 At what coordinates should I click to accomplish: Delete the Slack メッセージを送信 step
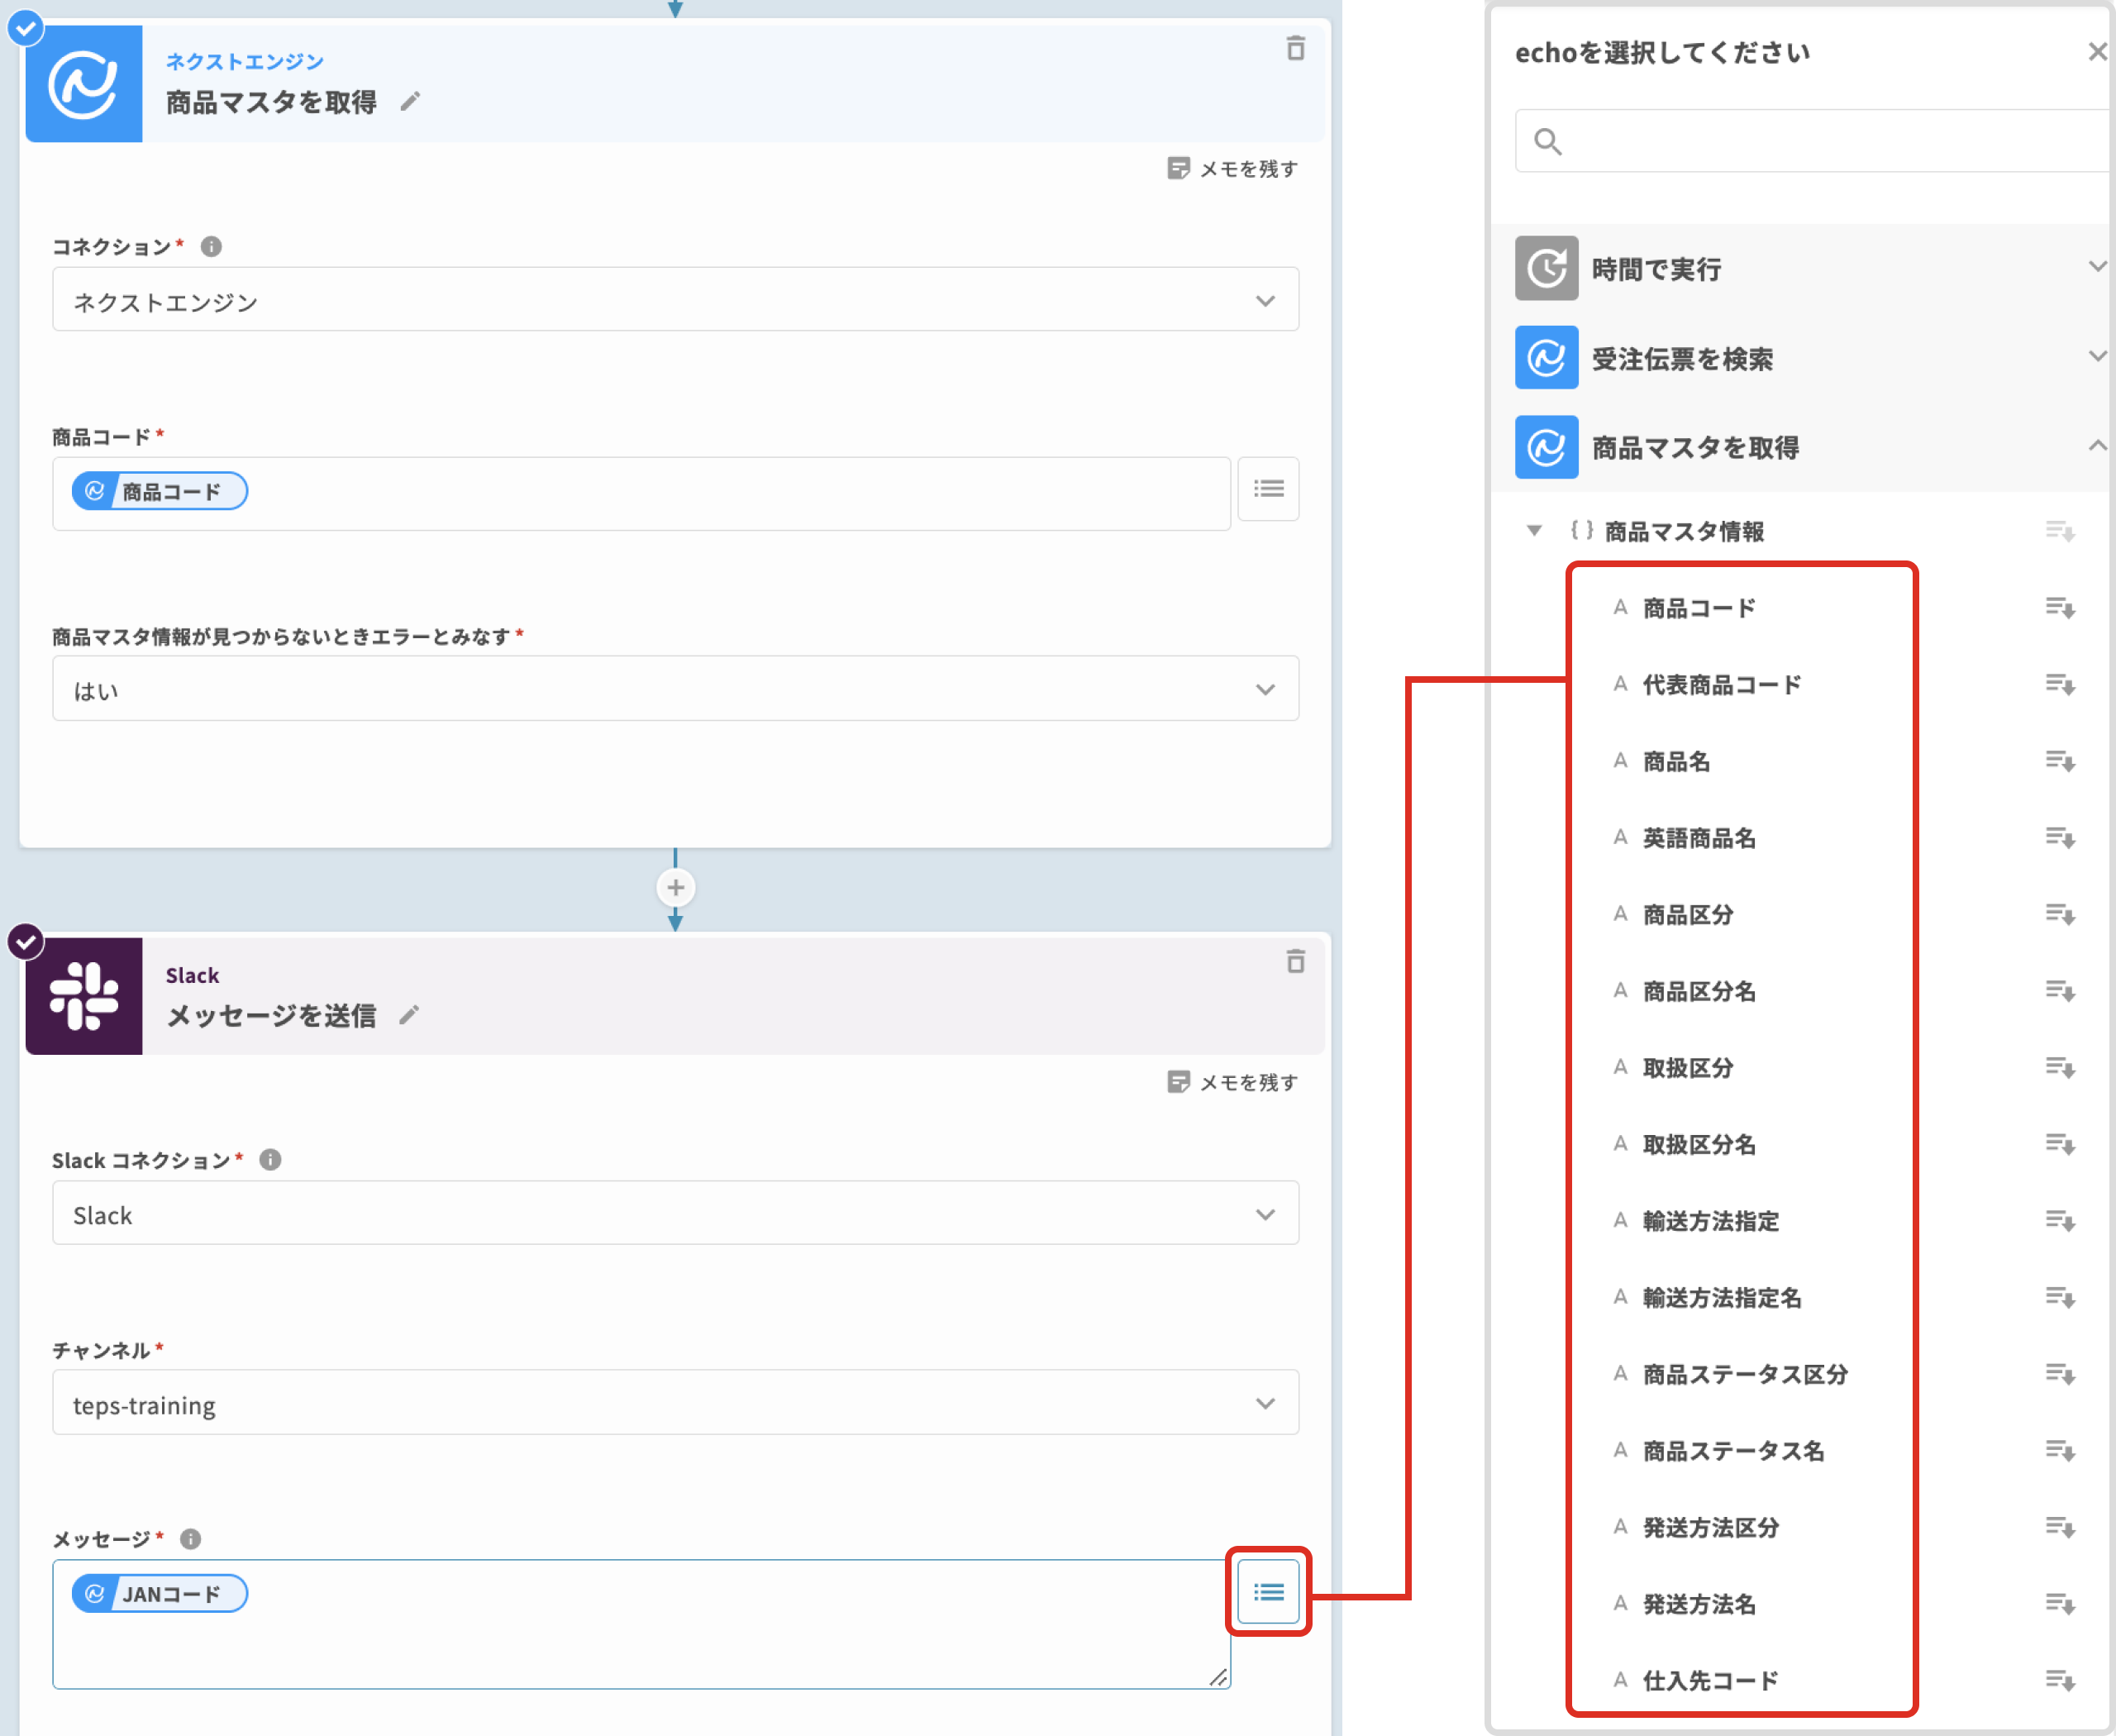point(1295,961)
